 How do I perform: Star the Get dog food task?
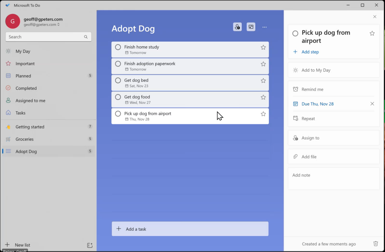(x=263, y=97)
